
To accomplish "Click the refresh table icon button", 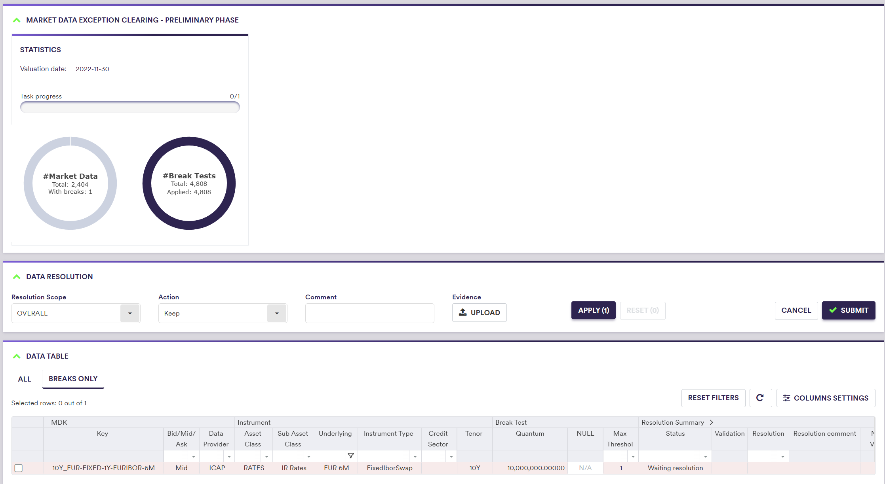I will [x=760, y=398].
